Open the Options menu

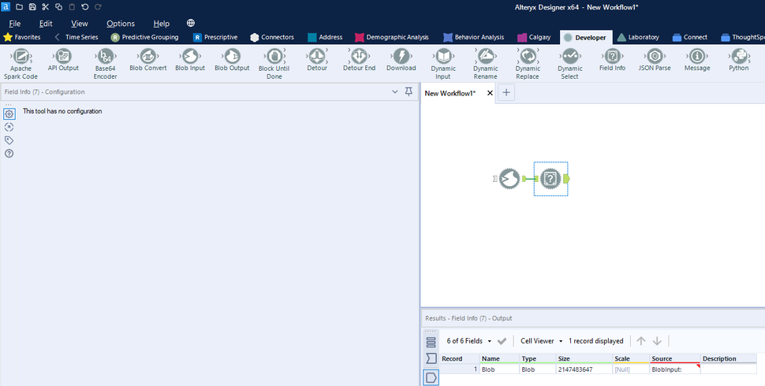tap(121, 24)
